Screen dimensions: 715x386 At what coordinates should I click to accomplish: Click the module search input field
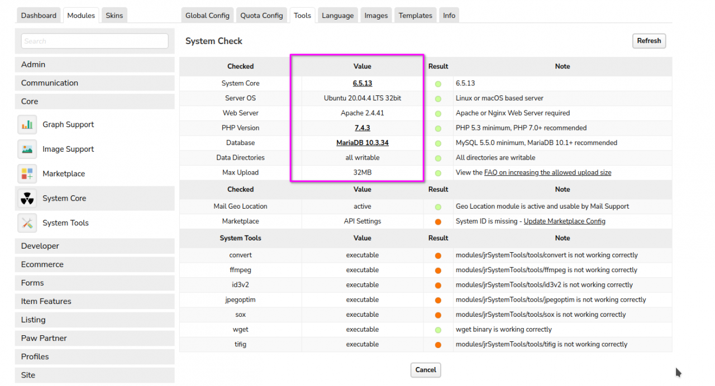(x=94, y=41)
